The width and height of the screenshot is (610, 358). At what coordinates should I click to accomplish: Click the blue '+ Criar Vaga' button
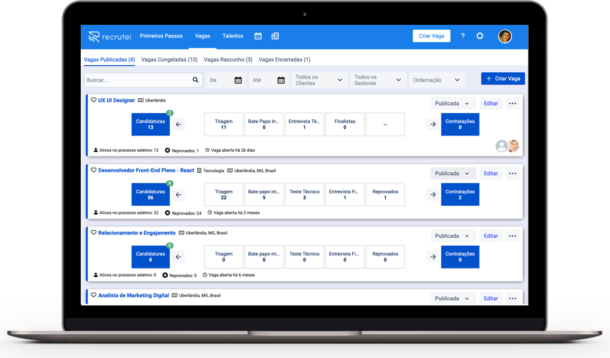pyautogui.click(x=503, y=79)
